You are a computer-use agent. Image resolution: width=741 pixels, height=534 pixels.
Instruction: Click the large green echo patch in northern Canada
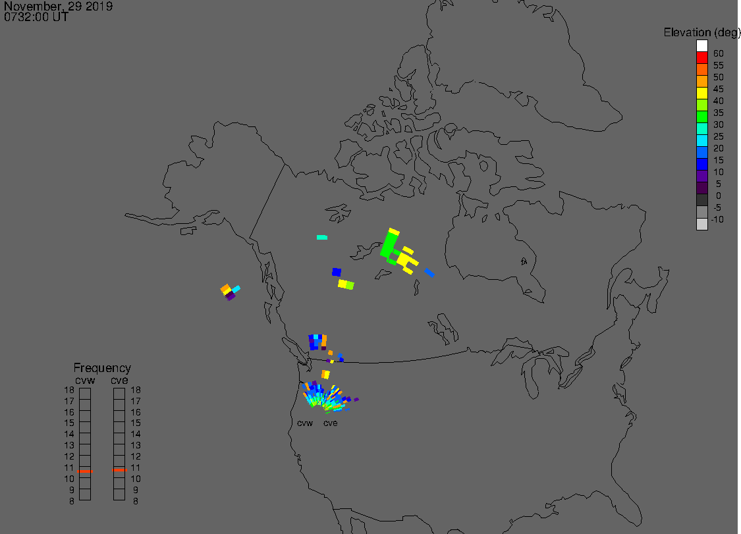pyautogui.click(x=389, y=245)
